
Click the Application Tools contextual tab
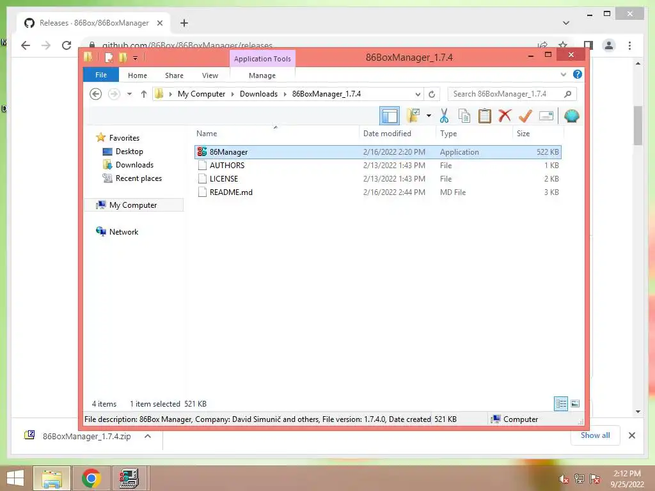[262, 58]
